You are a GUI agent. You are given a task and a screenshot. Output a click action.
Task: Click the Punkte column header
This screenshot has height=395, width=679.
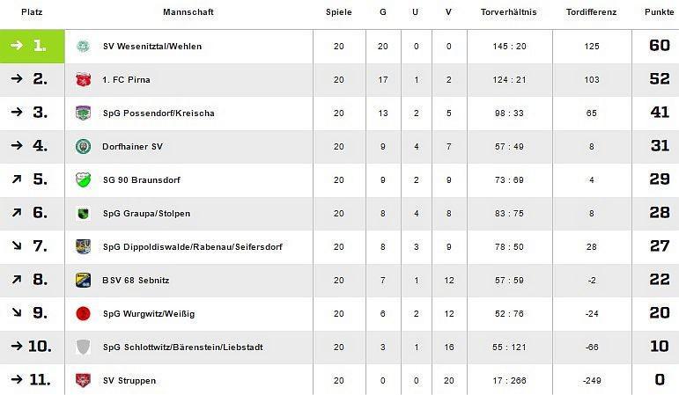point(654,12)
